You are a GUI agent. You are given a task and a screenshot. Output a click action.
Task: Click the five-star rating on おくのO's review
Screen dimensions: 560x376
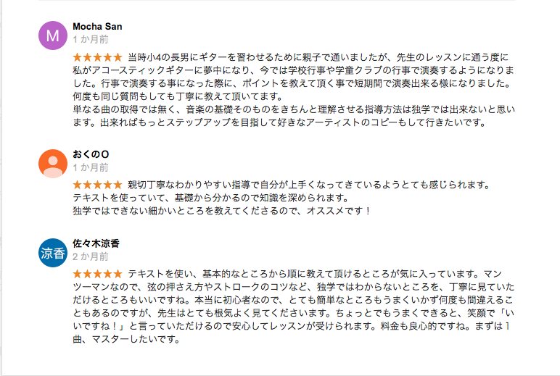(98, 185)
